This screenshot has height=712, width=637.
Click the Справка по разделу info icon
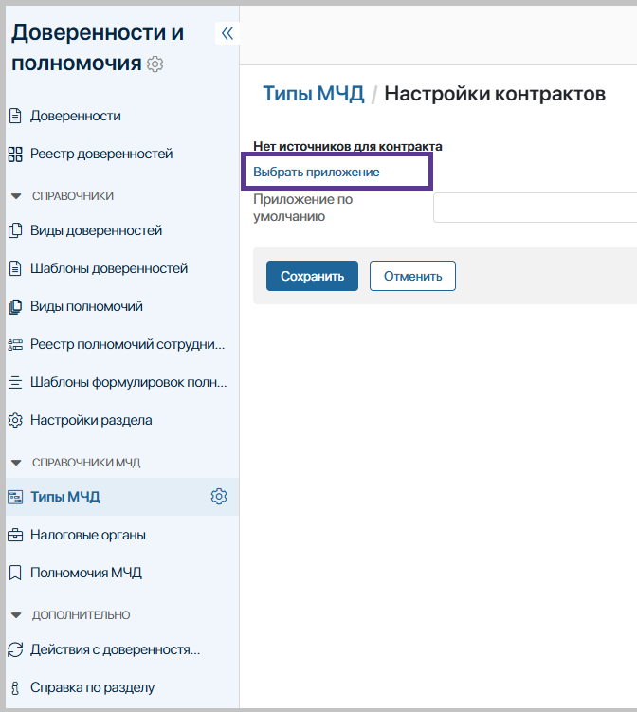tap(15, 688)
